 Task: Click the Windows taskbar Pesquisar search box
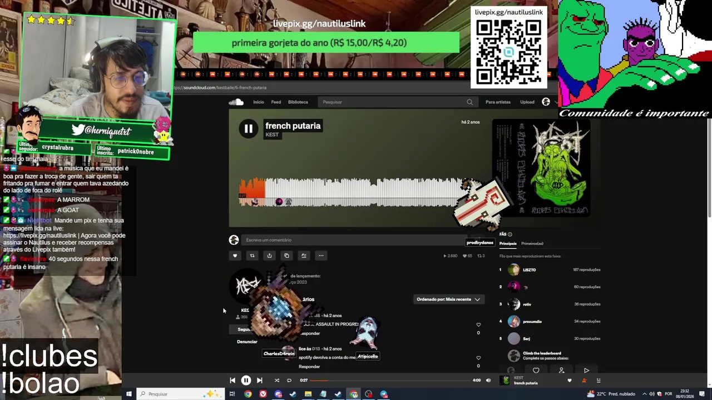click(x=180, y=394)
